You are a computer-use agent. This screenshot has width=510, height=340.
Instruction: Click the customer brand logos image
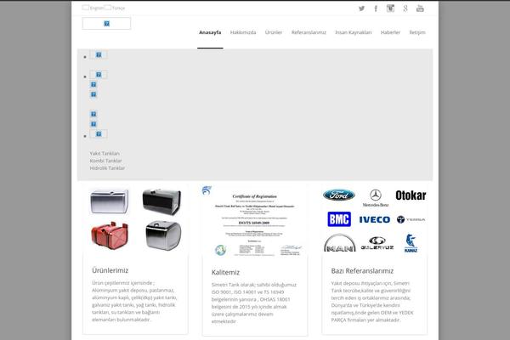(374, 220)
